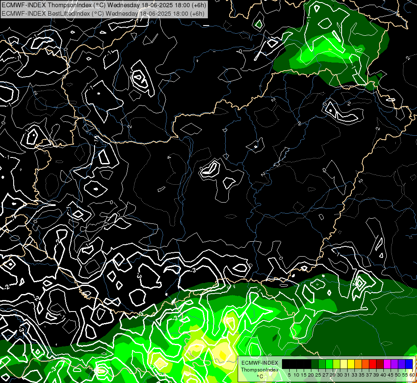Image resolution: width=417 pixels, height=383 pixels.
Task: Click the legend tick value 25
Action: (x=318, y=375)
